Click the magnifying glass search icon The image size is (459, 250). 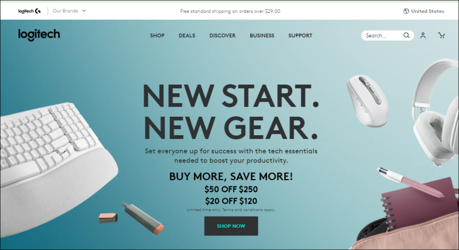click(406, 35)
